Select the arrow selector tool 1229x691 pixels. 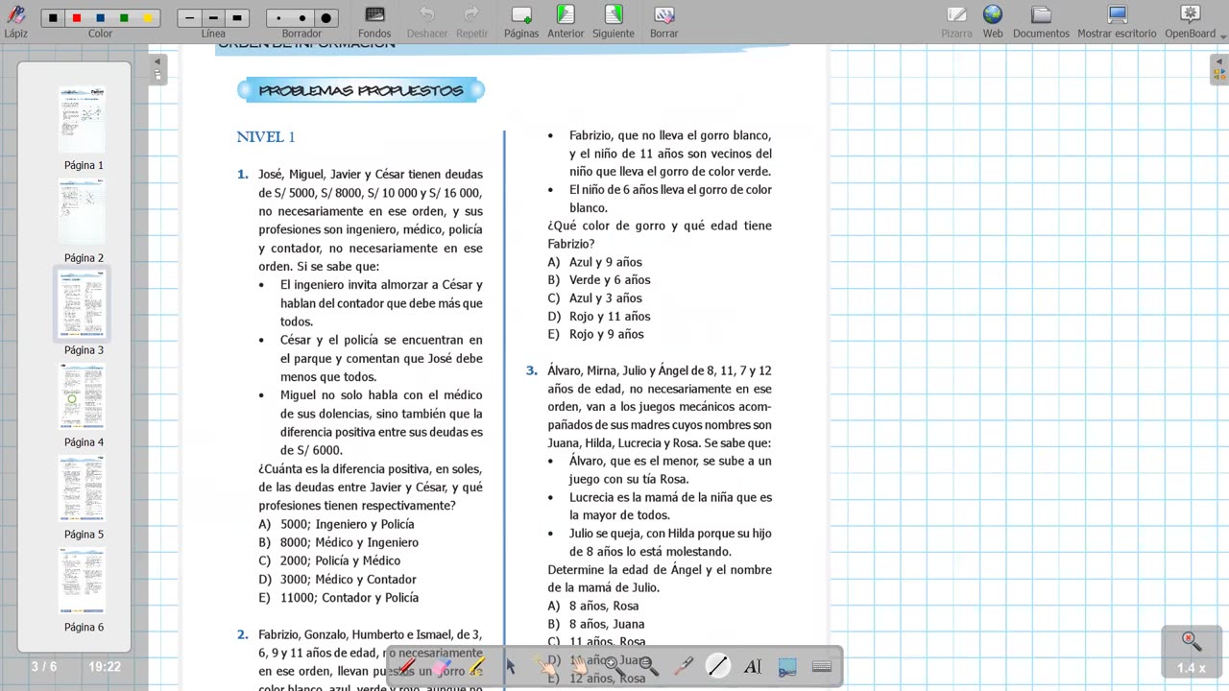coord(511,666)
